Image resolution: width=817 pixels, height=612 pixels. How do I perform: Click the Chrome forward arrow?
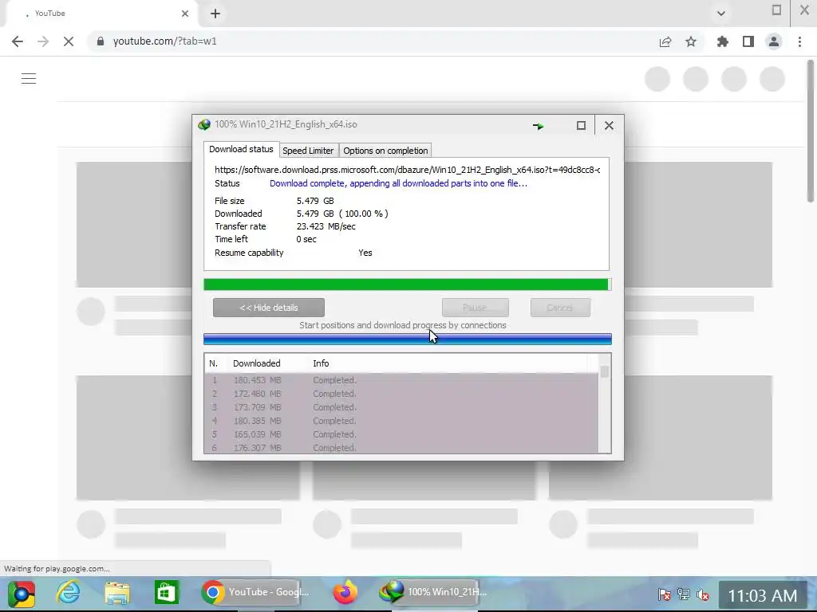click(43, 41)
